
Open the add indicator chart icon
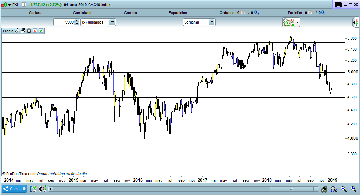click(x=288, y=22)
